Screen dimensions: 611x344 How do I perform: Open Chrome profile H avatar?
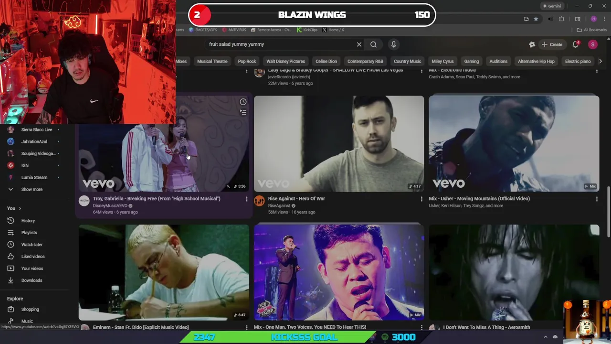593,19
